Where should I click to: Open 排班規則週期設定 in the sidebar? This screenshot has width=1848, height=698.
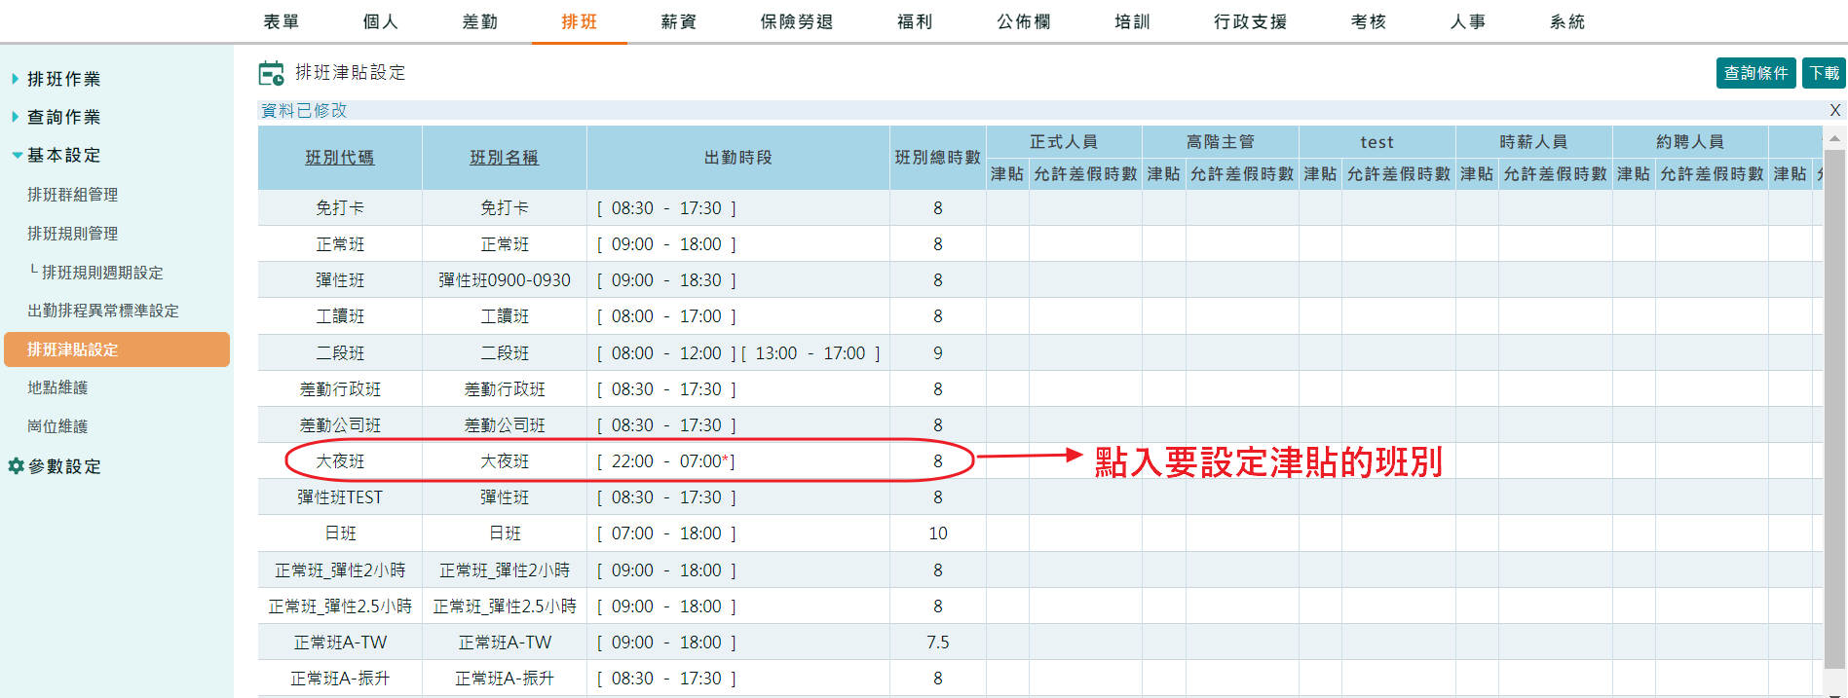click(x=102, y=273)
